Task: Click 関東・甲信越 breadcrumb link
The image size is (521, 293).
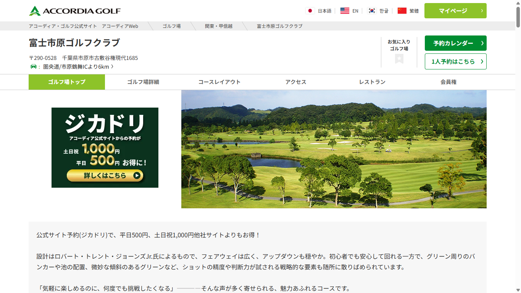Action: [x=219, y=26]
